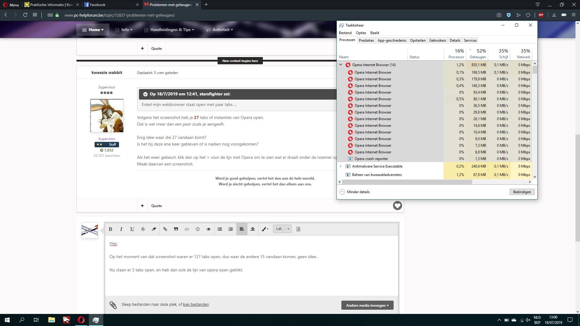Viewport: 580px width, 326px height.
Task: Open Handleidingen & Tips dropdown
Action: tap(169, 30)
